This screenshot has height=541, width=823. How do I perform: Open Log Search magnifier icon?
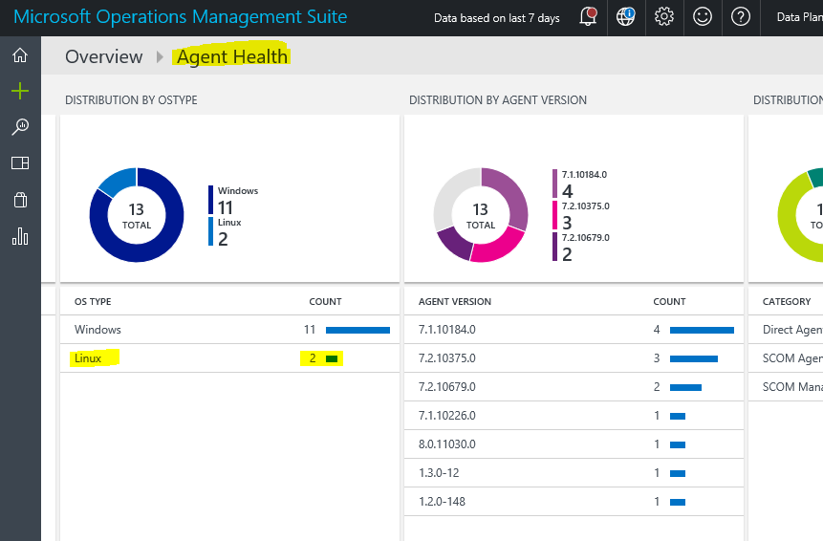(x=20, y=127)
